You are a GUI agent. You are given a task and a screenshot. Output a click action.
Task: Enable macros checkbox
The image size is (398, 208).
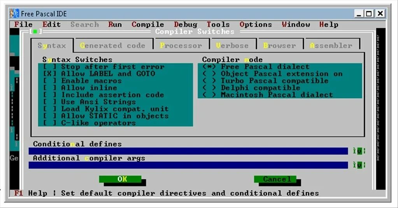click(x=82, y=81)
